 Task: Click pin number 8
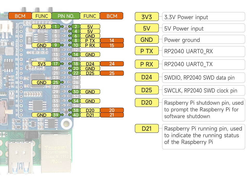pos(76,41)
